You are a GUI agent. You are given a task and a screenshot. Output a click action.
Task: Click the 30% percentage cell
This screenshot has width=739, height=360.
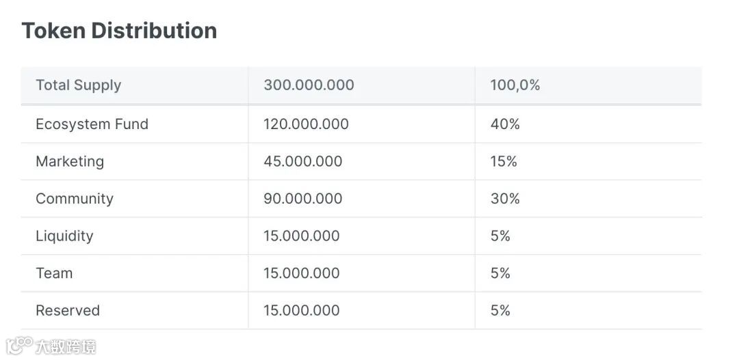[505, 199]
